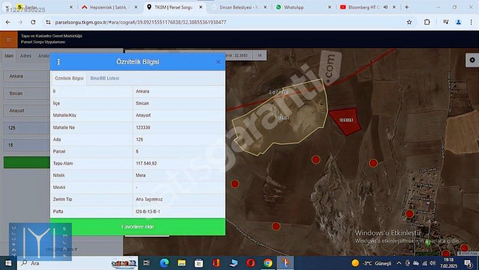The height and width of the screenshot is (270, 479).
Task: Open a new browser tab
Action: [407, 7]
